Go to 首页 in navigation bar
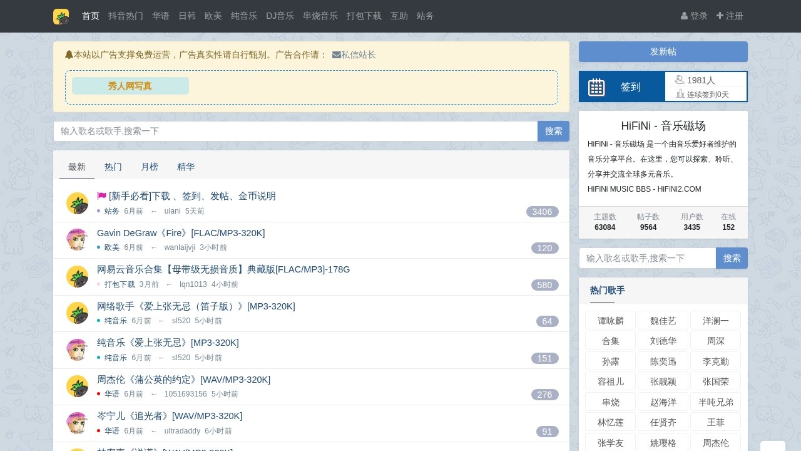 pos(91,16)
